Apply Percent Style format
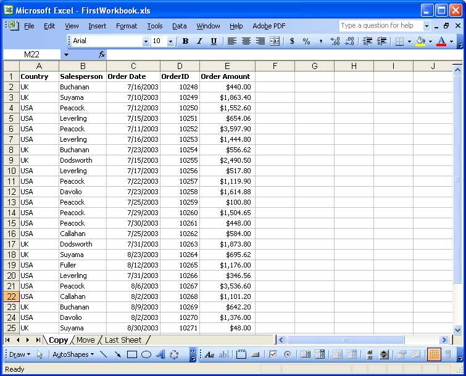This screenshot has width=466, height=376. click(306, 41)
